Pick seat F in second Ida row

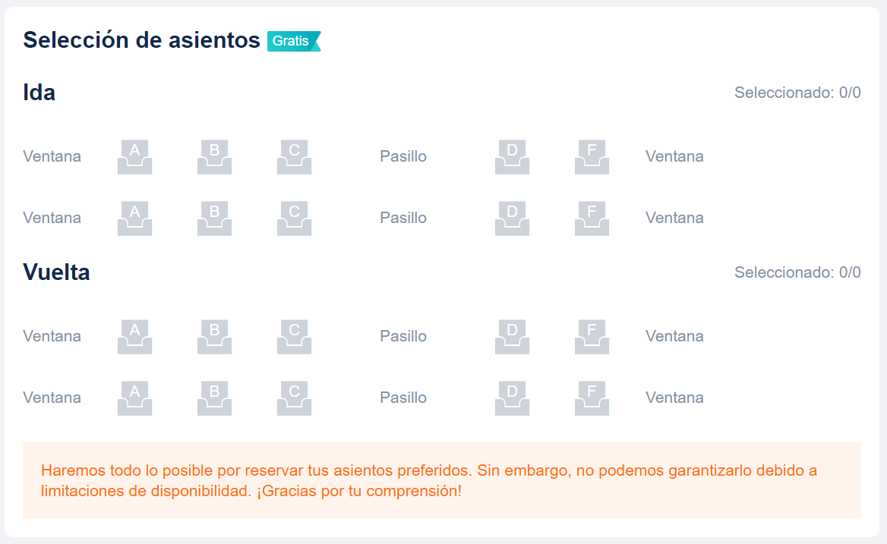point(592,219)
